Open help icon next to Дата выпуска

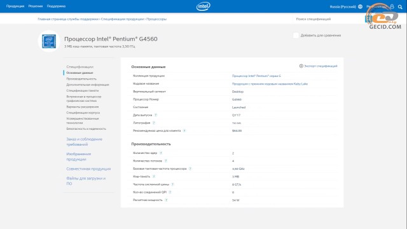[x=156, y=115]
